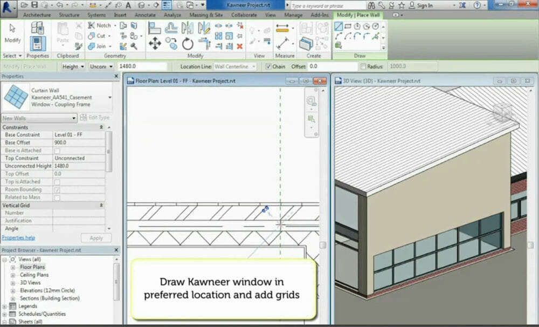Click the Save icon in quick access toolbar
Image resolution: width=539 pixels, height=327 pixels.
pyautogui.click(x=34, y=5)
